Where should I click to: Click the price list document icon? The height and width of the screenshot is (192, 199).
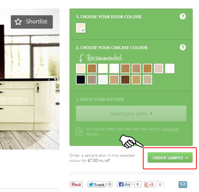pos(79,132)
